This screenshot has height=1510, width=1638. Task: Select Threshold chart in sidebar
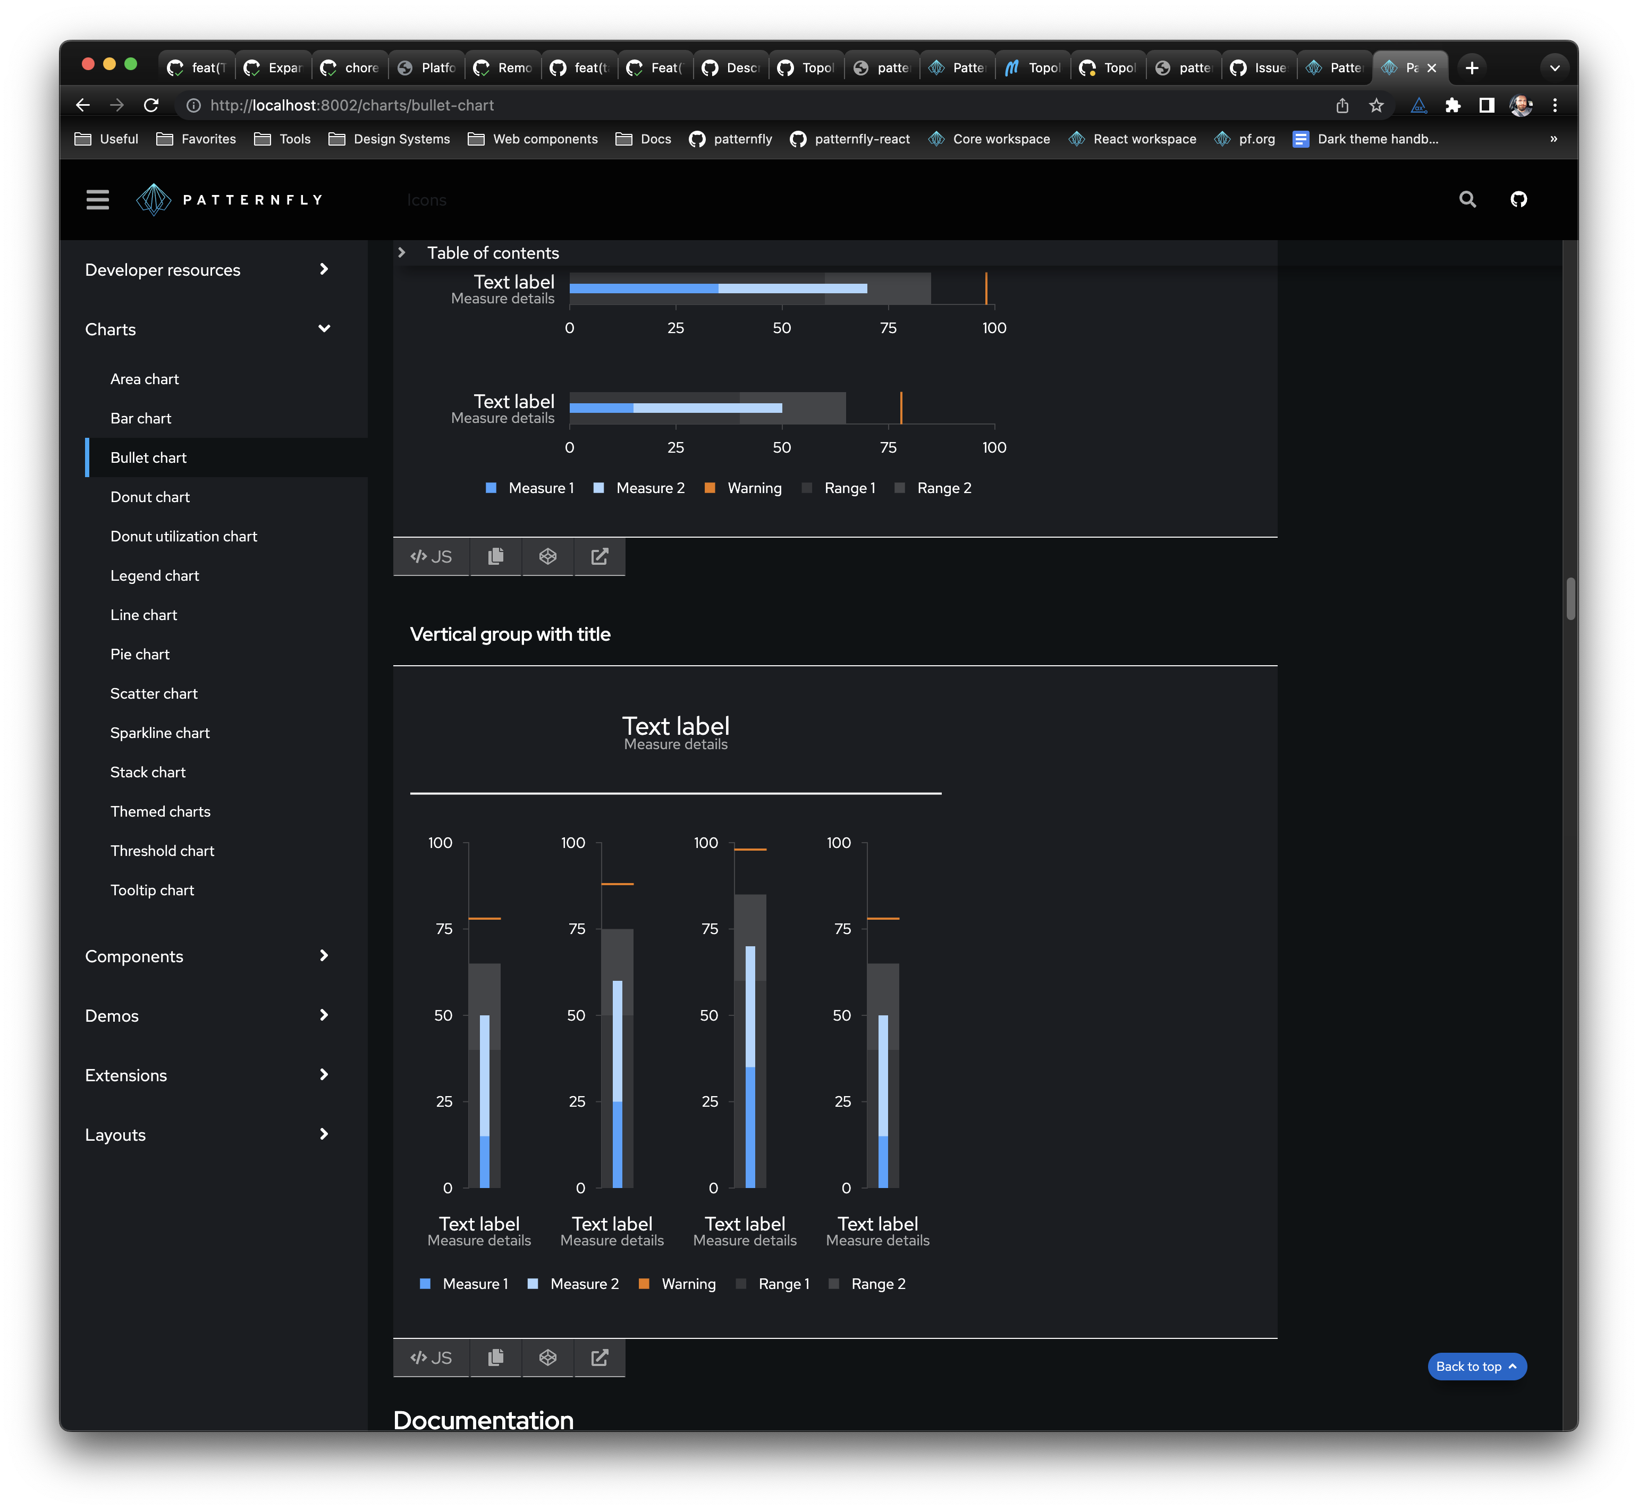(162, 851)
